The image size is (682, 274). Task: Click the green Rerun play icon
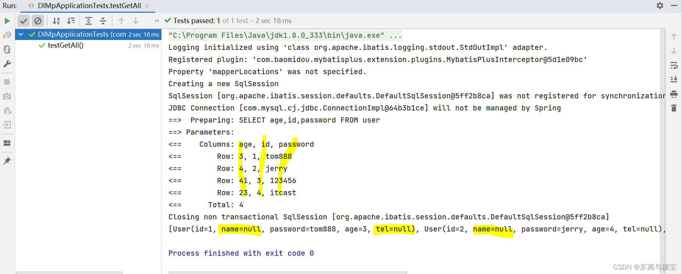pos(7,21)
